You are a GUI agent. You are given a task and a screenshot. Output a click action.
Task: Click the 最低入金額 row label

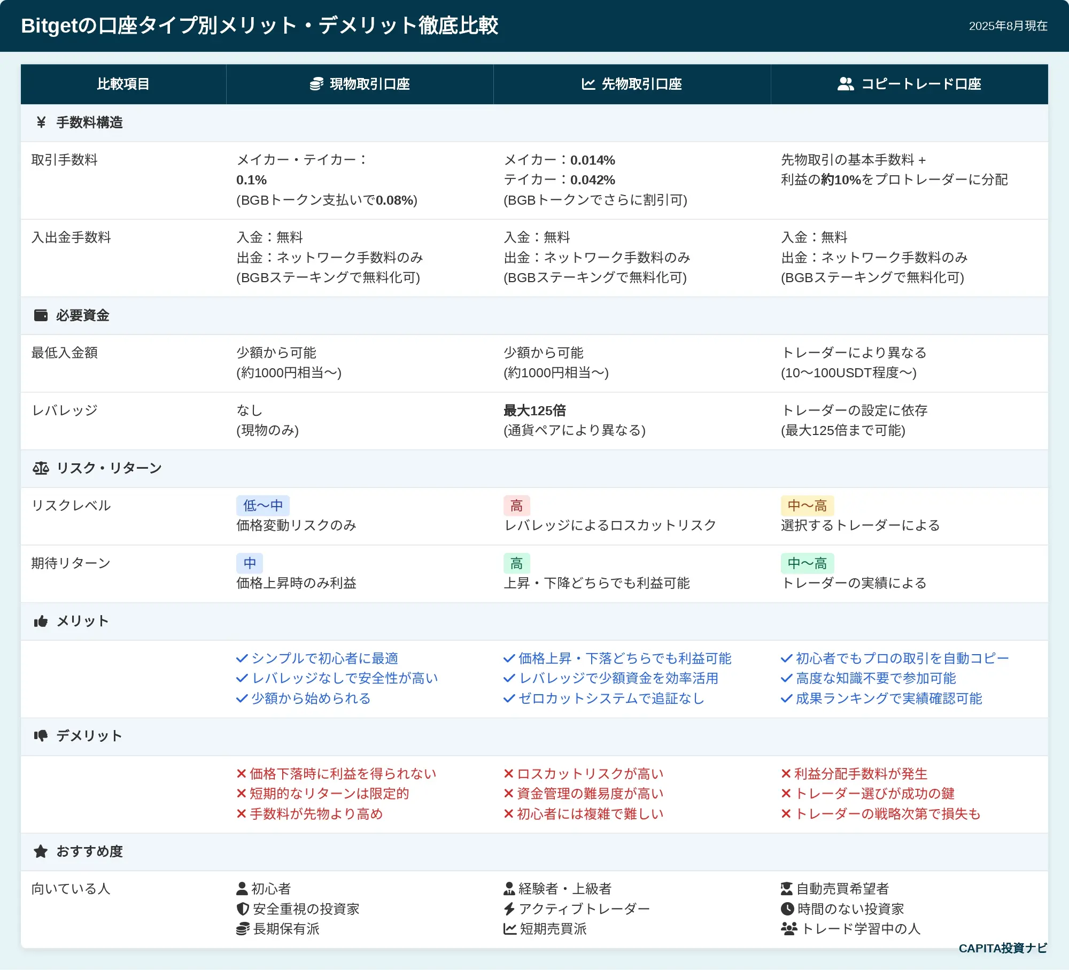65,353
